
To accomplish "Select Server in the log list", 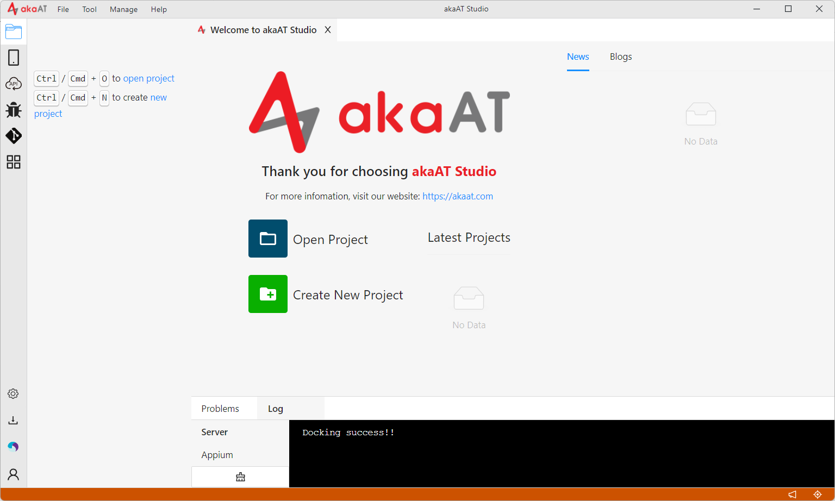I will click(215, 432).
